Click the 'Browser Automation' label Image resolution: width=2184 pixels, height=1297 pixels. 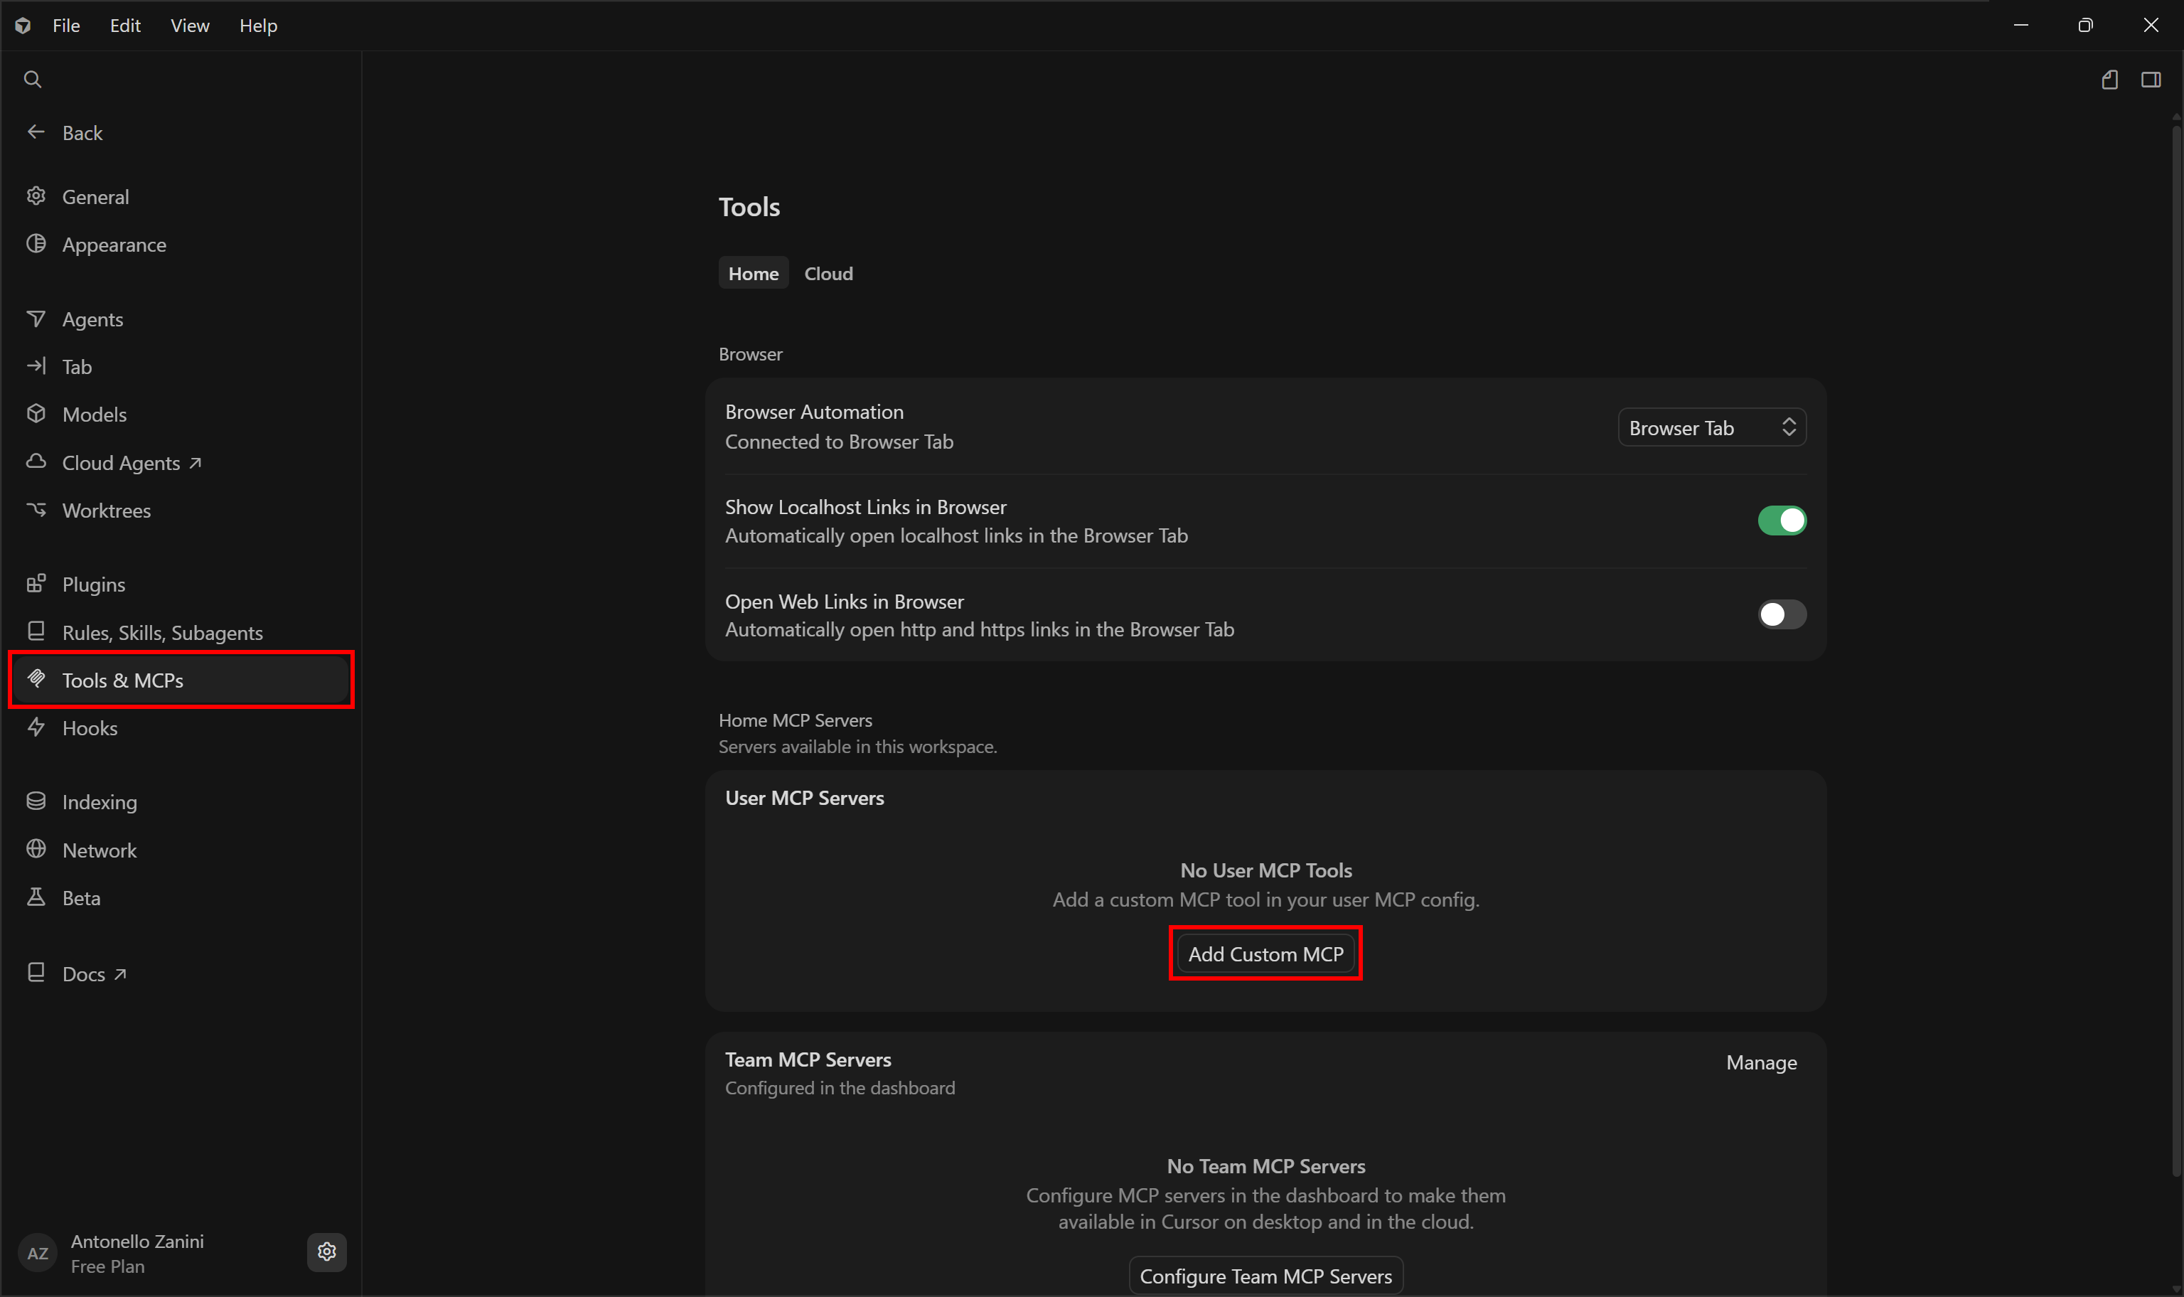(x=814, y=412)
